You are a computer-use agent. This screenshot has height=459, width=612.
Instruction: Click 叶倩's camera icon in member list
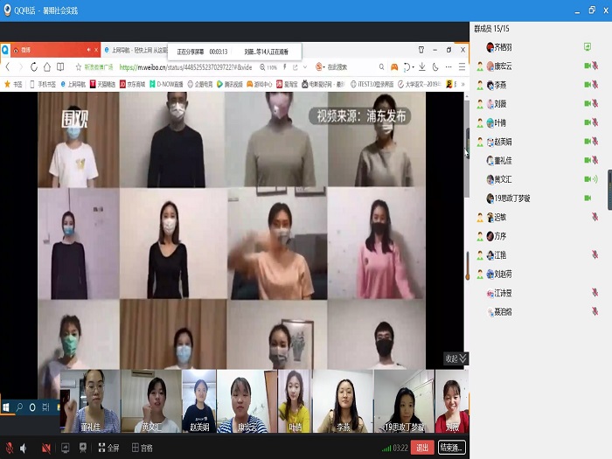click(x=587, y=122)
